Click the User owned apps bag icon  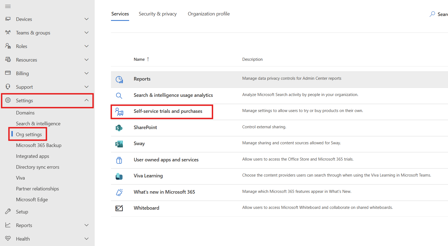tap(119, 160)
